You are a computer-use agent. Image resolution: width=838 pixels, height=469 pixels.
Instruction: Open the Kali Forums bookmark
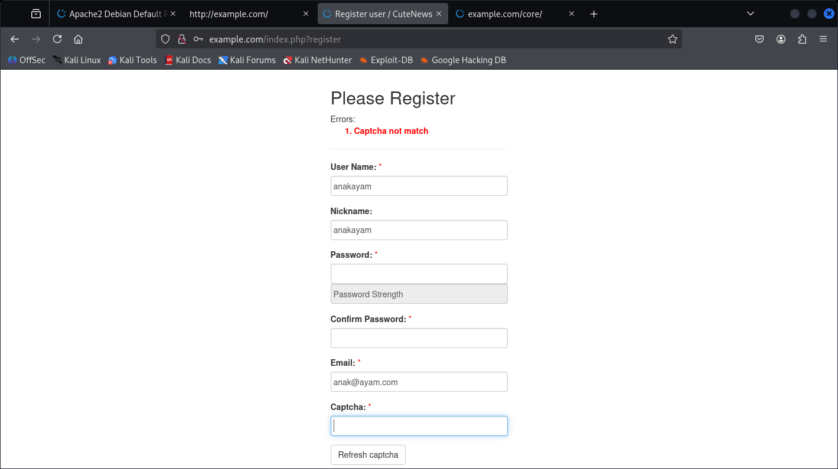pyautogui.click(x=247, y=60)
